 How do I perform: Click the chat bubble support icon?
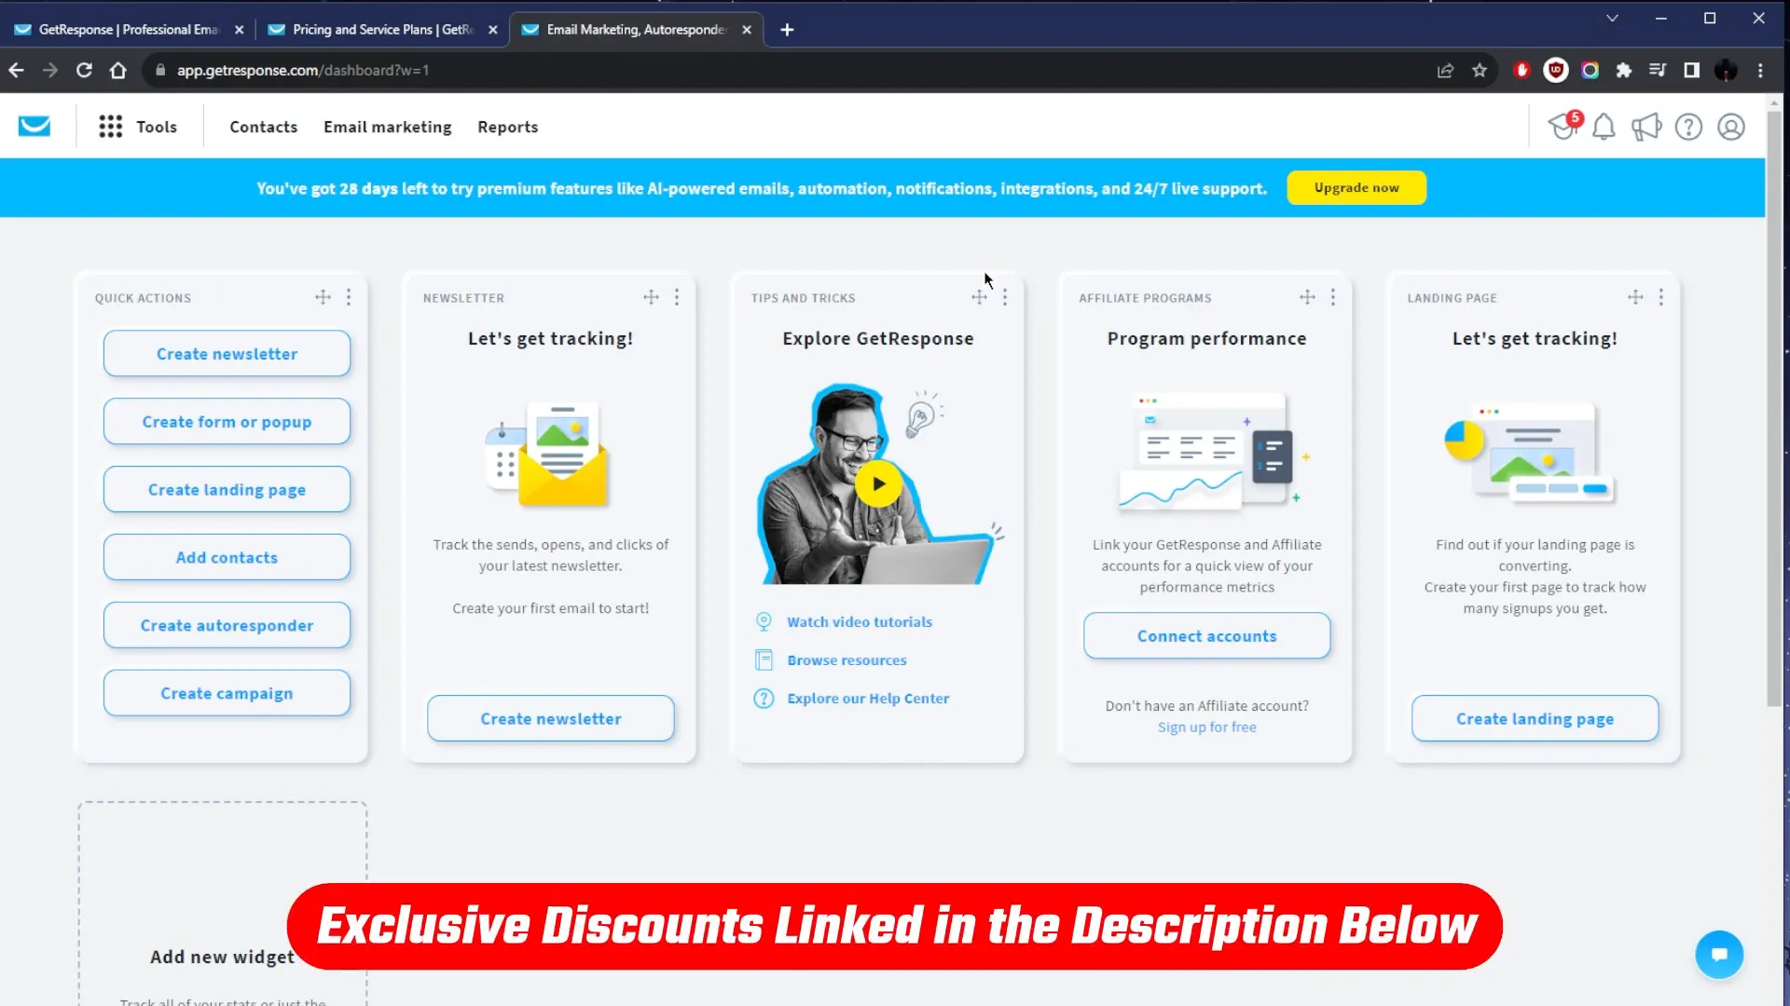pos(1720,955)
